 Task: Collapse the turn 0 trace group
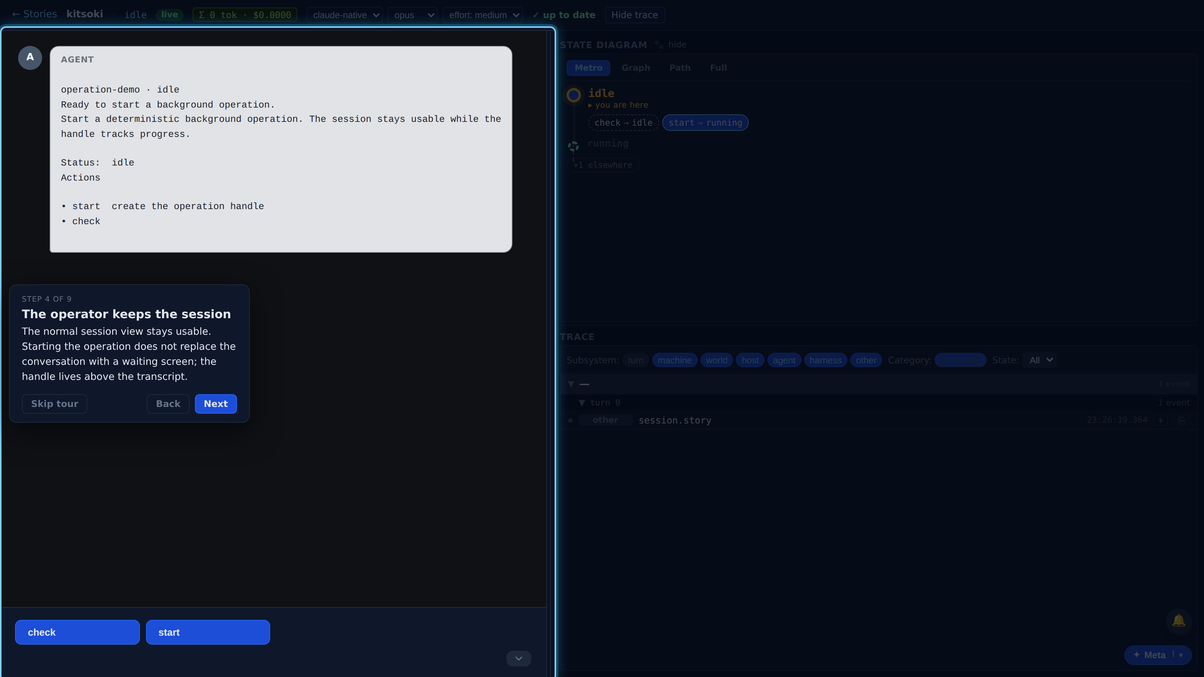pyautogui.click(x=582, y=403)
